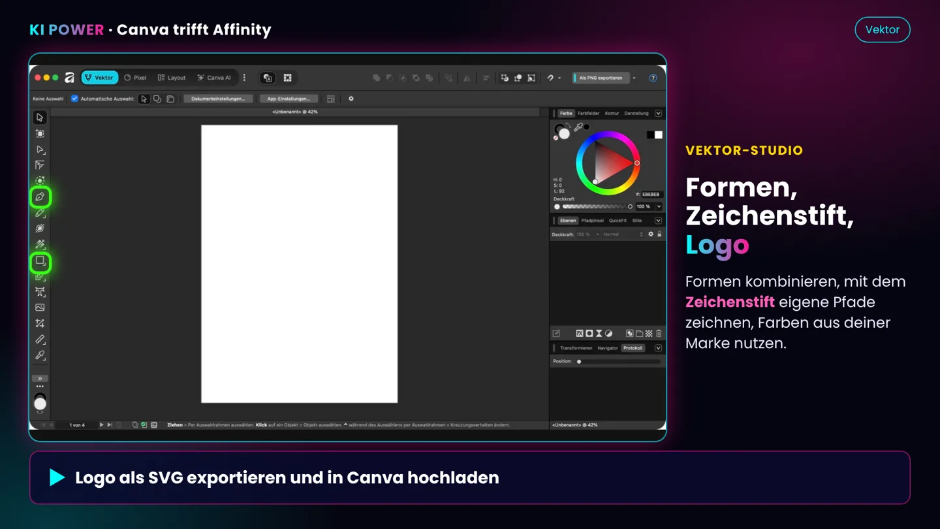Expand more tools double-chevron button

(x=40, y=379)
